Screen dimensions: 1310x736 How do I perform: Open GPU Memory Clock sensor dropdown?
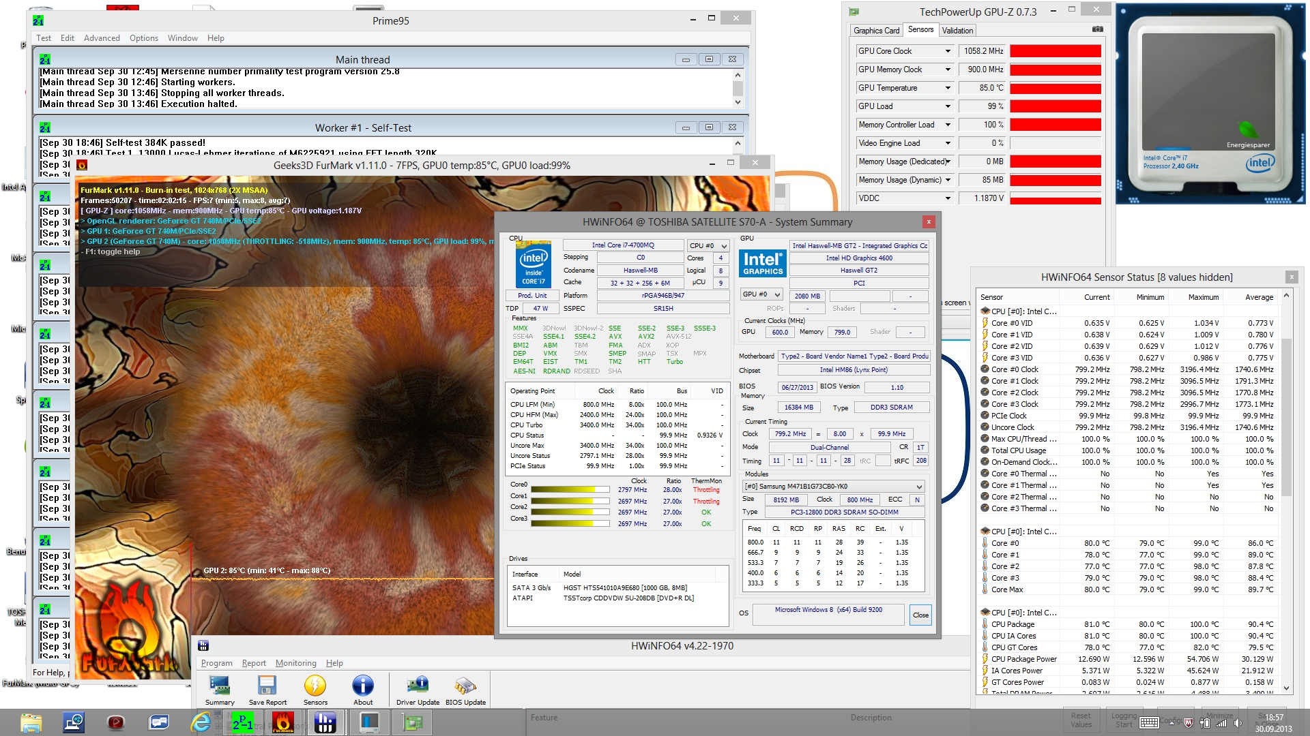coord(948,70)
